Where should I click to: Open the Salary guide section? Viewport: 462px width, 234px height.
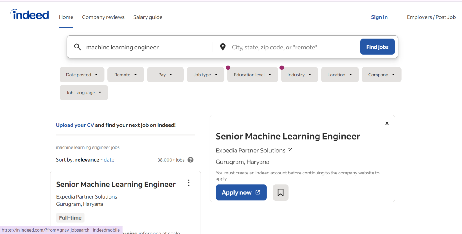[148, 17]
